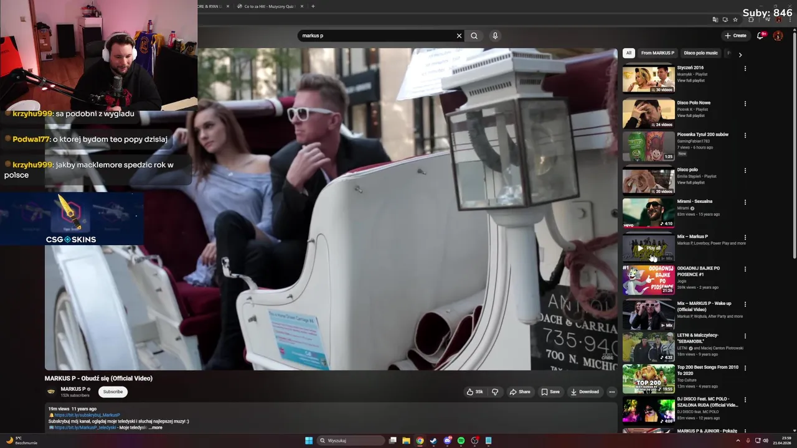The height and width of the screenshot is (448, 797).
Task: Show more filter chips with right arrow
Action: pos(740,54)
